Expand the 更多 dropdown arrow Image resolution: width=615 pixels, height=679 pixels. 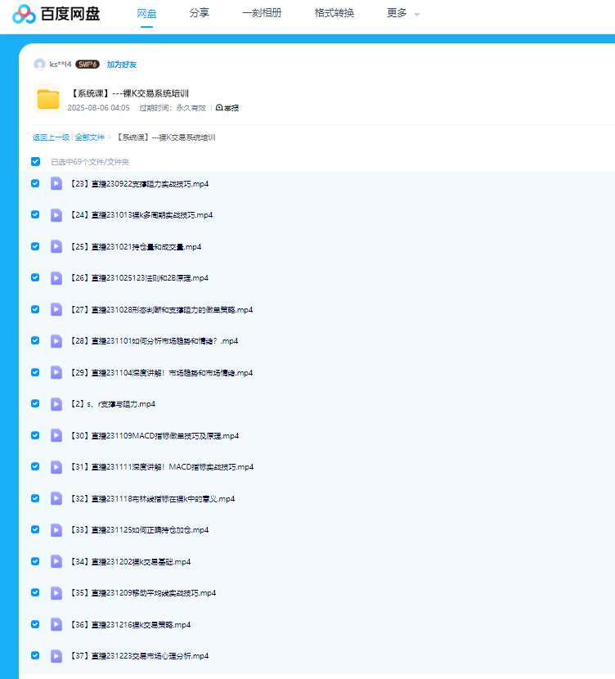417,15
